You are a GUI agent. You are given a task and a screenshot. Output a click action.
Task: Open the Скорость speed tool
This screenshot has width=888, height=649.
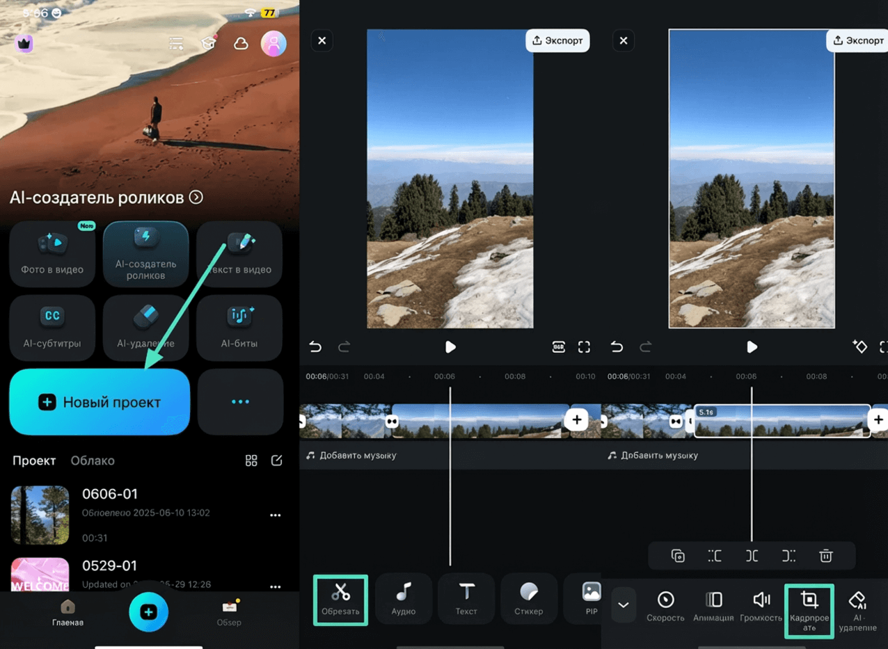[x=665, y=605]
